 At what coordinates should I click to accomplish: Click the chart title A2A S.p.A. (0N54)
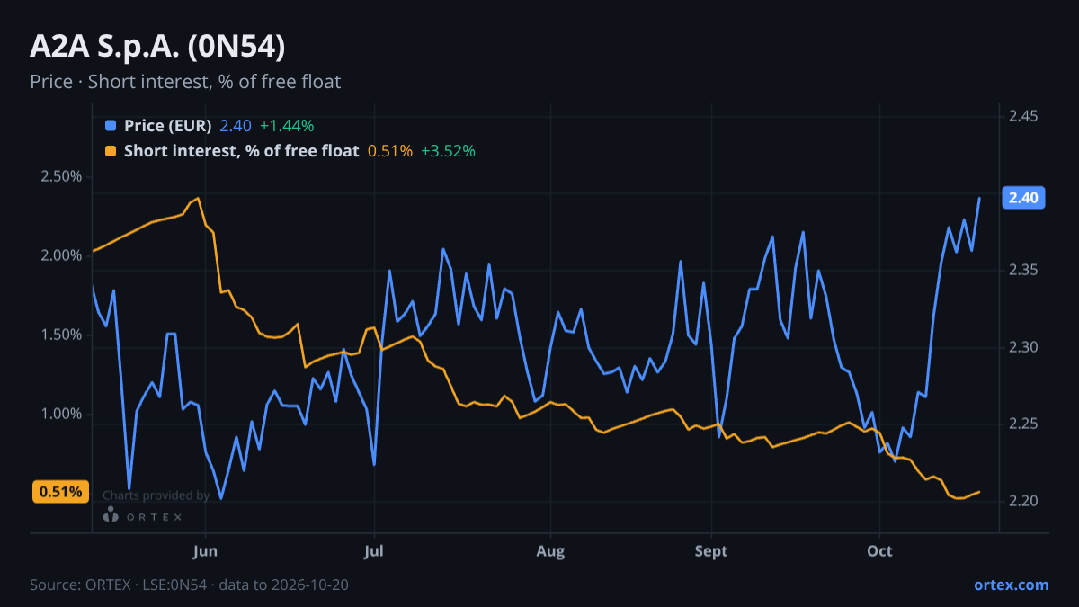(x=158, y=47)
